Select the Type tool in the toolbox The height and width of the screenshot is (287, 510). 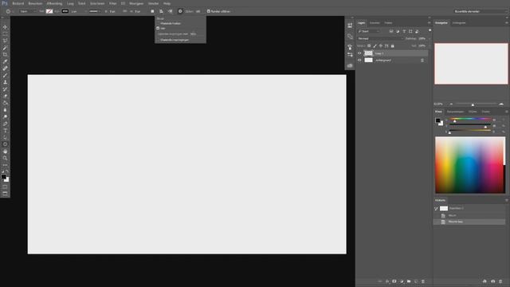(5, 131)
